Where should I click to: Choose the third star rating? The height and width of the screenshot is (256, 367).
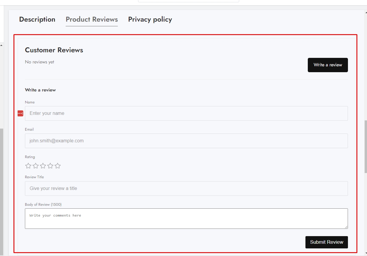click(43, 166)
